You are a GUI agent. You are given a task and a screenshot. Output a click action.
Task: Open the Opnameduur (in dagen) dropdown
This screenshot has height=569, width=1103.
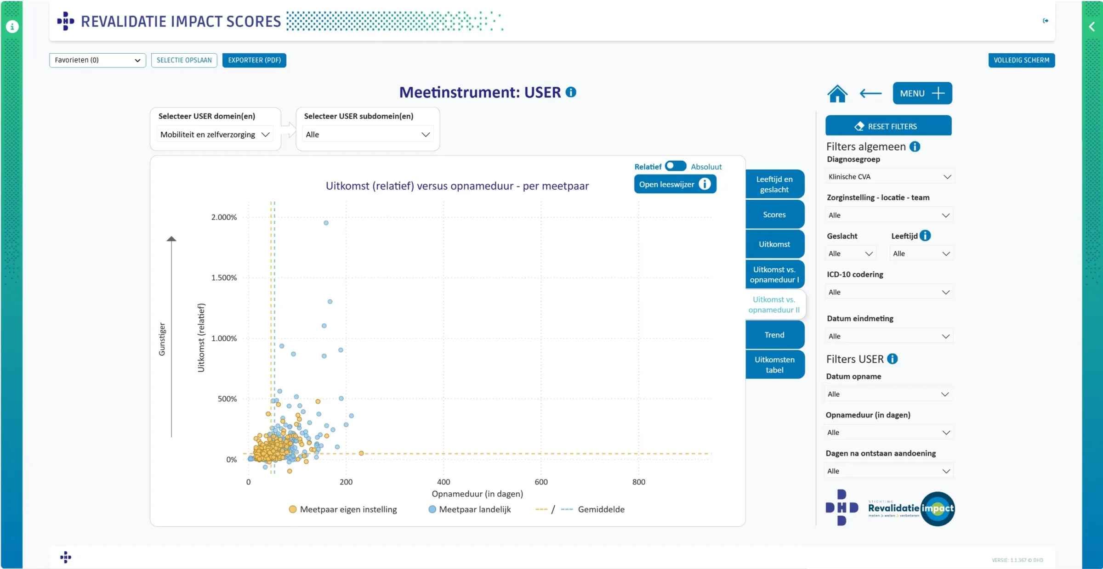(888, 433)
